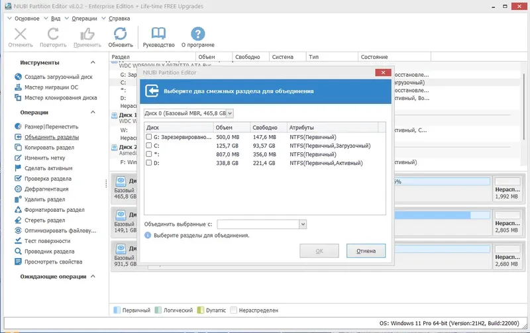Click the Мастер миграции ОС icon
The height and width of the screenshot is (333, 530).
[x=18, y=87]
